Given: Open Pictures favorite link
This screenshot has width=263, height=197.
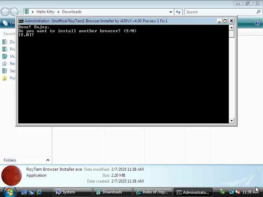Looking at the screenshot, I should coord(9,49).
